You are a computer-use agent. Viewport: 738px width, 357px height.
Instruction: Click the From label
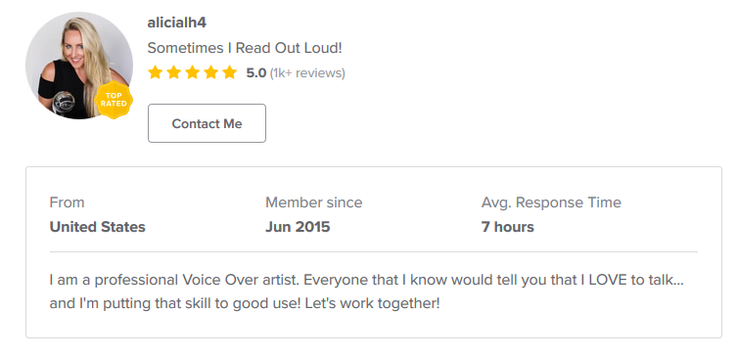(67, 202)
